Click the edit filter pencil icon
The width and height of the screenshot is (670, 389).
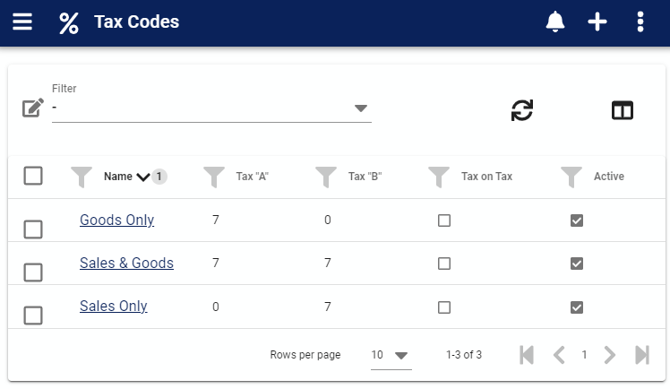tap(33, 108)
